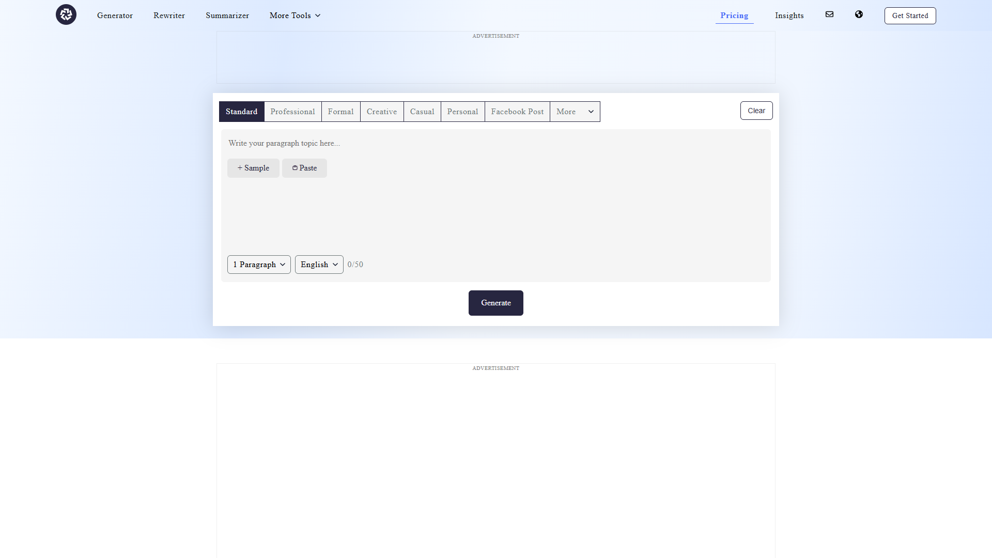Screen dimensions: 992x558
Task: Open the English language dropdown
Action: point(319,265)
